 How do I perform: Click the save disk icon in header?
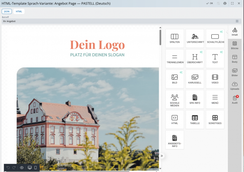(x=218, y=3)
